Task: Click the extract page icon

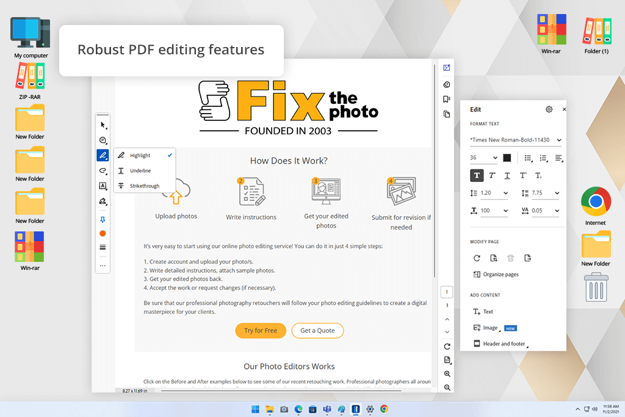Action: (x=528, y=258)
